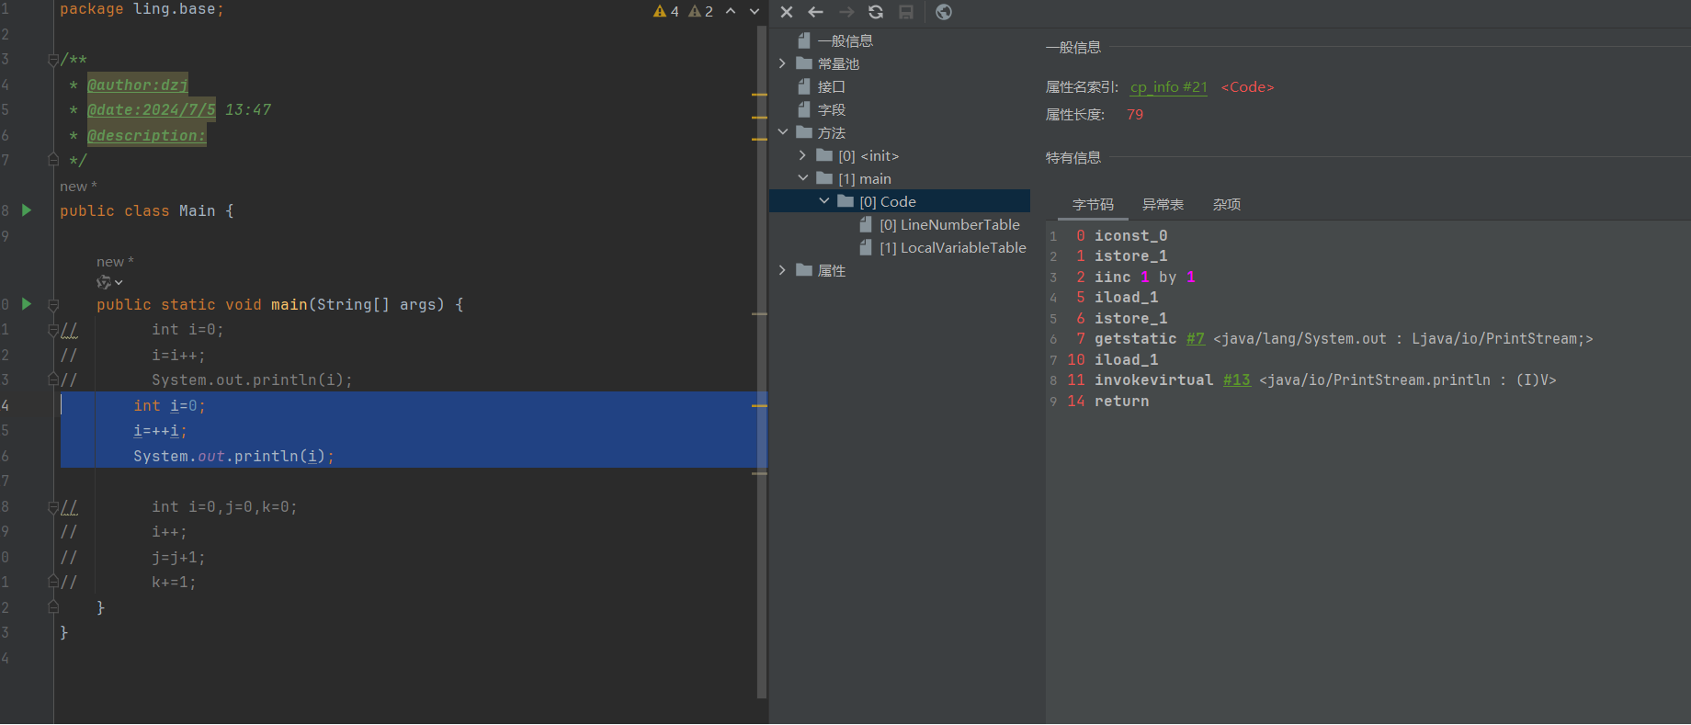Click the @description: Javadoc tag

tap(147, 135)
